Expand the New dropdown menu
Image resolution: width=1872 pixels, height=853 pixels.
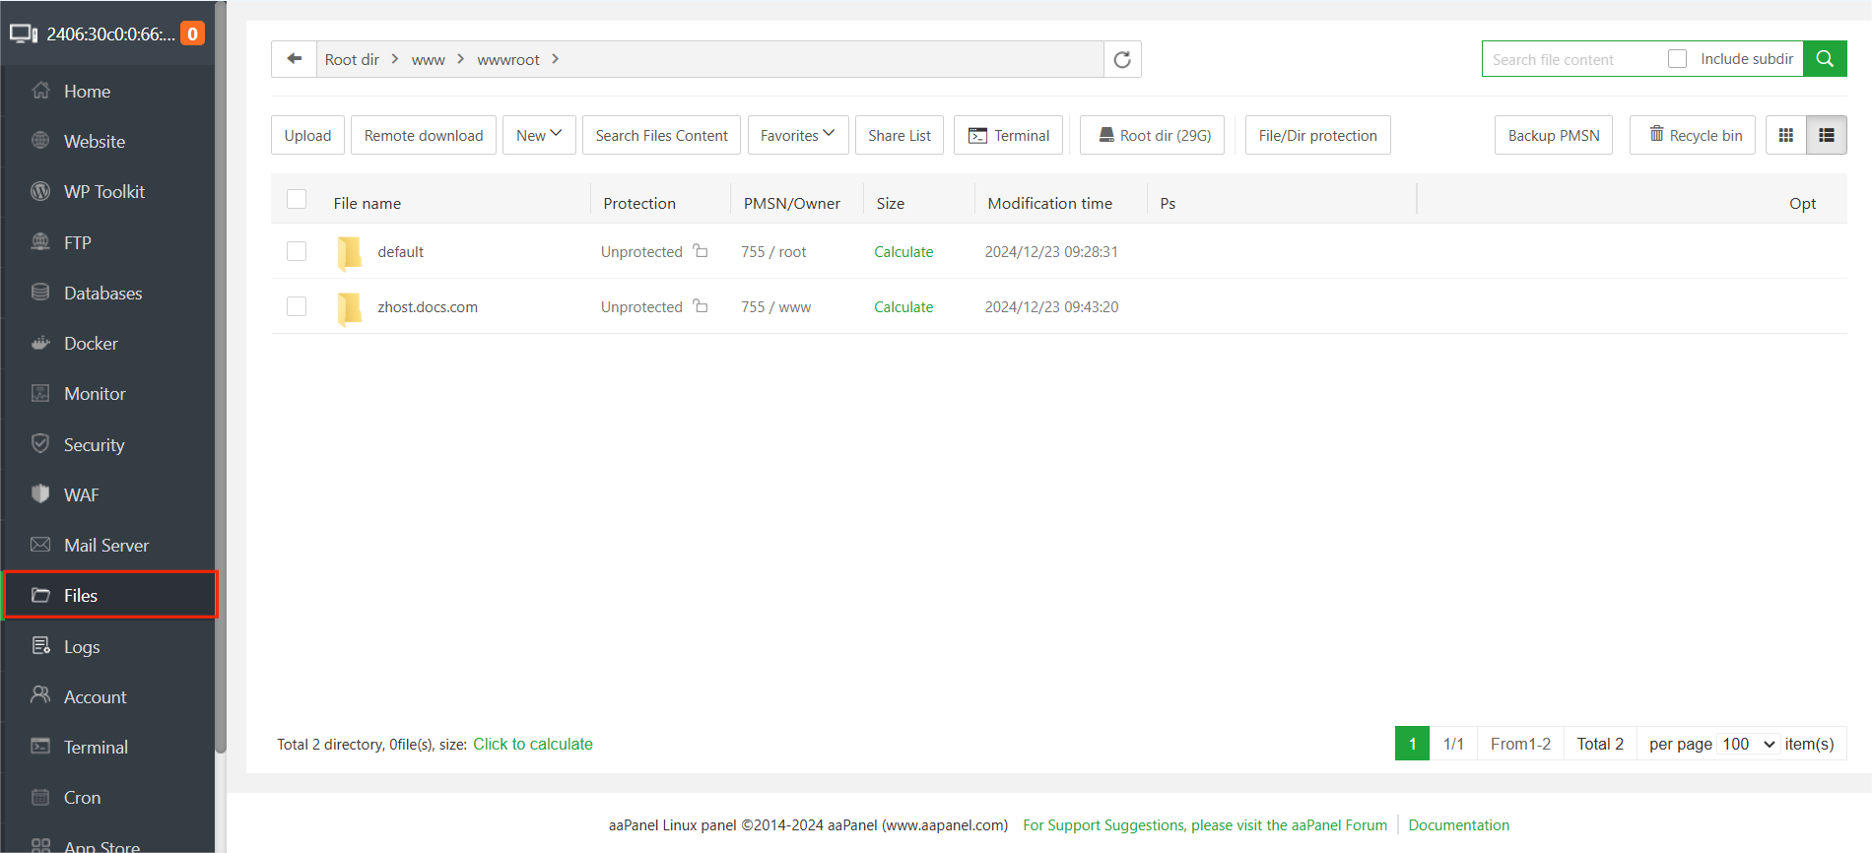pos(539,136)
